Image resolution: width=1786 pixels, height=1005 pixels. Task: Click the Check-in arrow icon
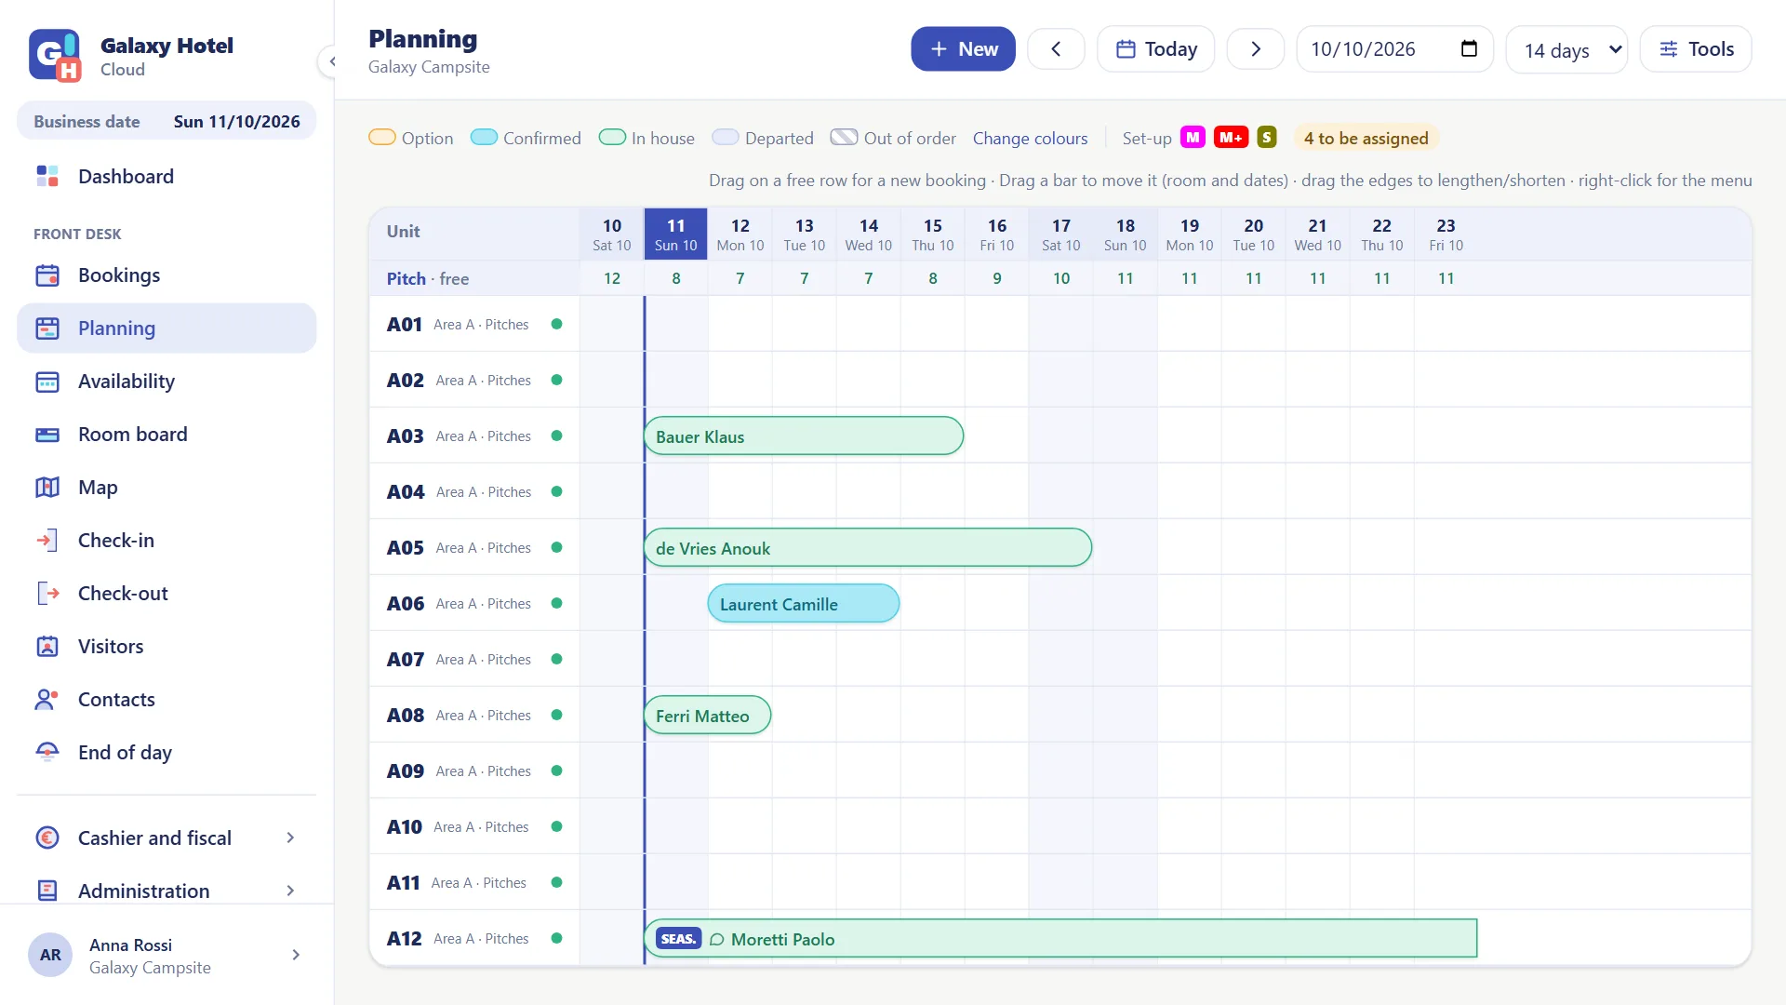[47, 540]
